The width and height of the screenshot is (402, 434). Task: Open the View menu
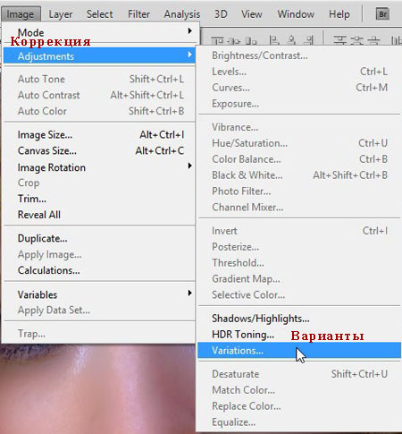click(x=252, y=14)
